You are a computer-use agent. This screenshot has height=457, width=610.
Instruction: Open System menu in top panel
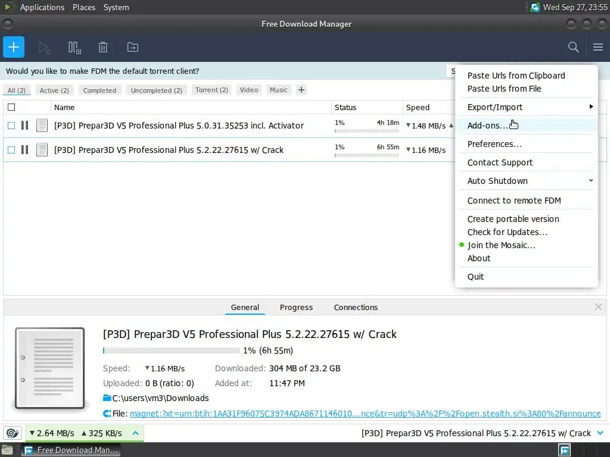click(116, 7)
